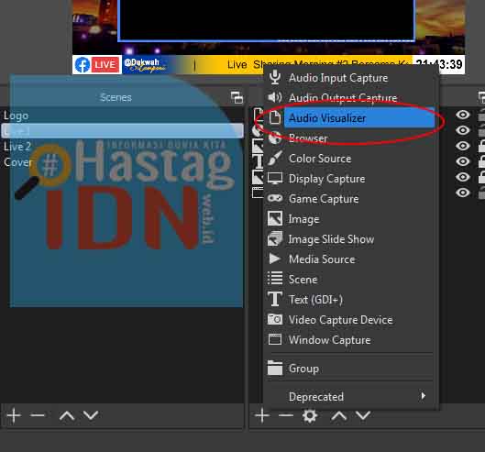The image size is (485, 452).
Task: Click the camera icon for Video Capture Device
Action: point(275,319)
